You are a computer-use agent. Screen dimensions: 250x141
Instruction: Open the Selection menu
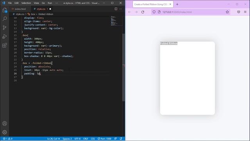26,3
